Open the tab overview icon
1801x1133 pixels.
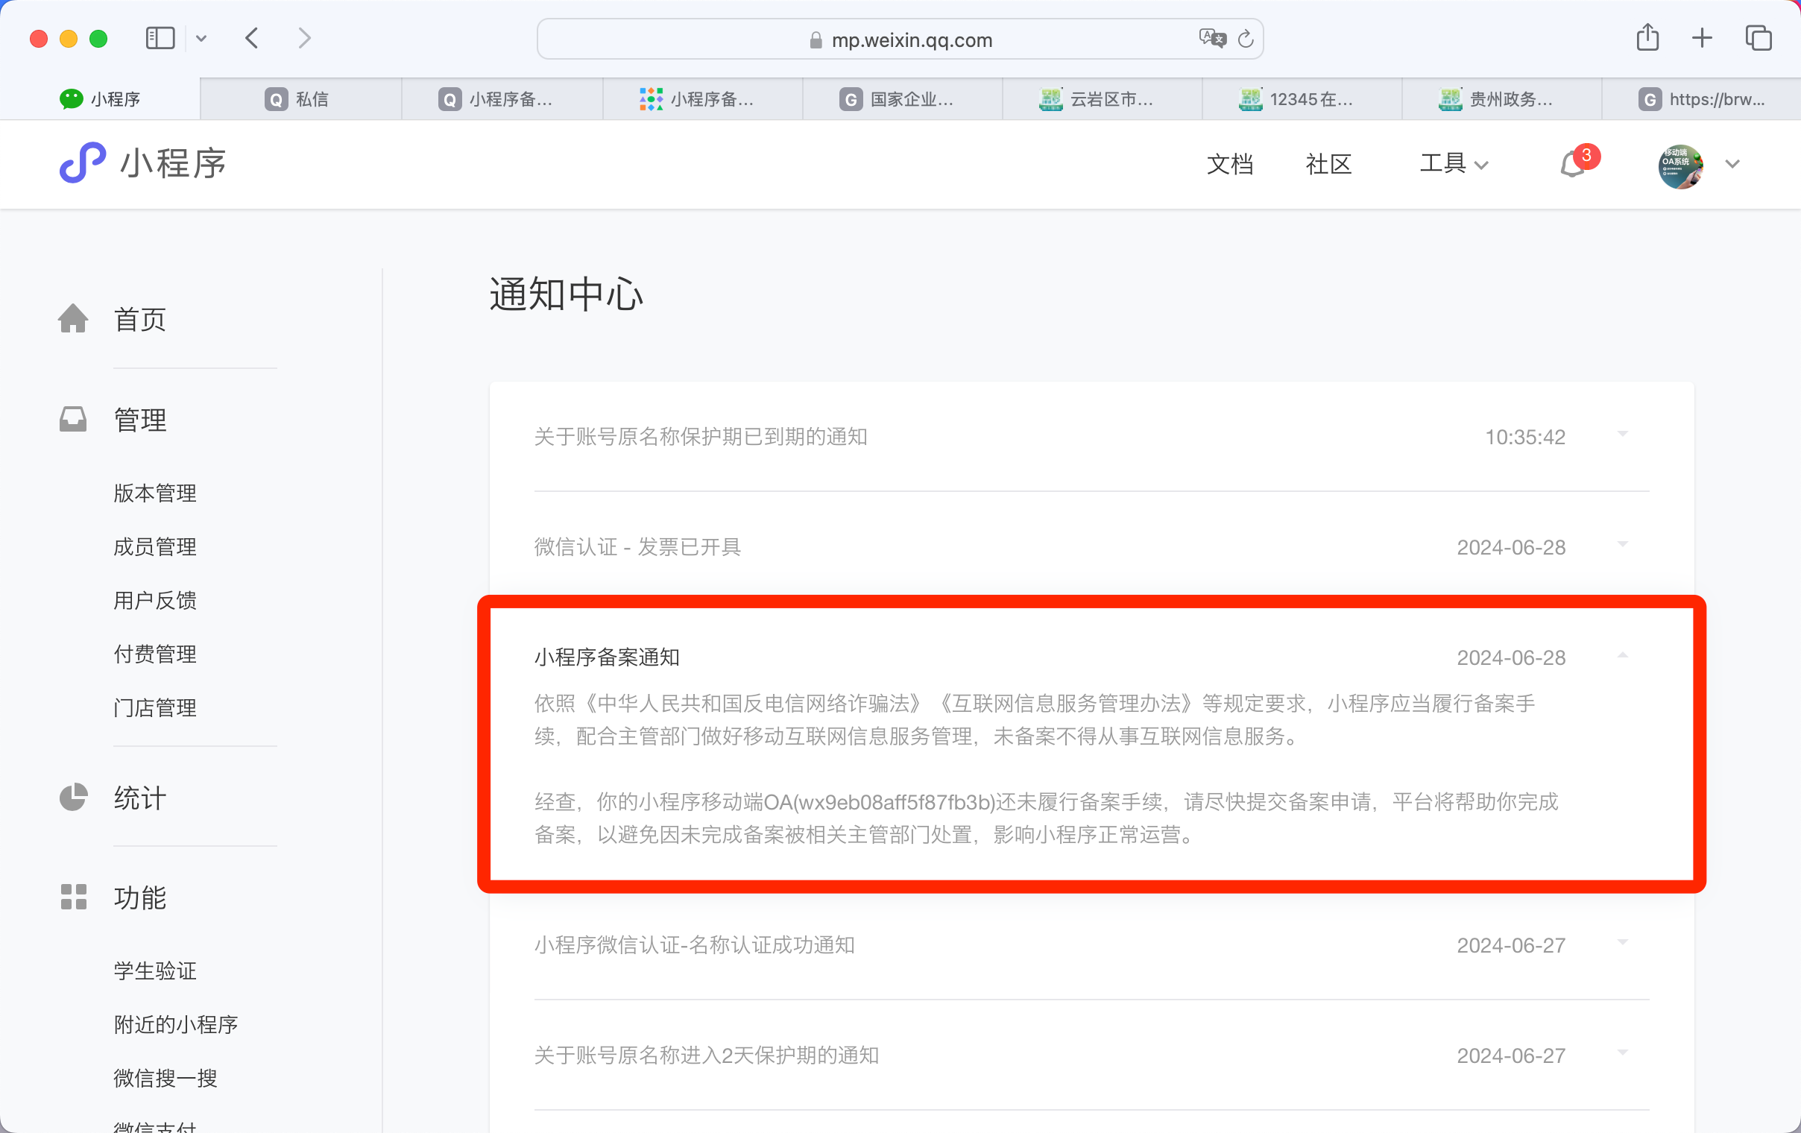pos(1758,38)
